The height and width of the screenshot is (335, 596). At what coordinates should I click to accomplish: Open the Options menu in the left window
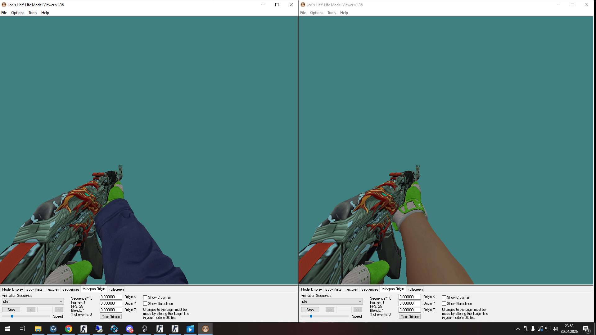coord(18,13)
